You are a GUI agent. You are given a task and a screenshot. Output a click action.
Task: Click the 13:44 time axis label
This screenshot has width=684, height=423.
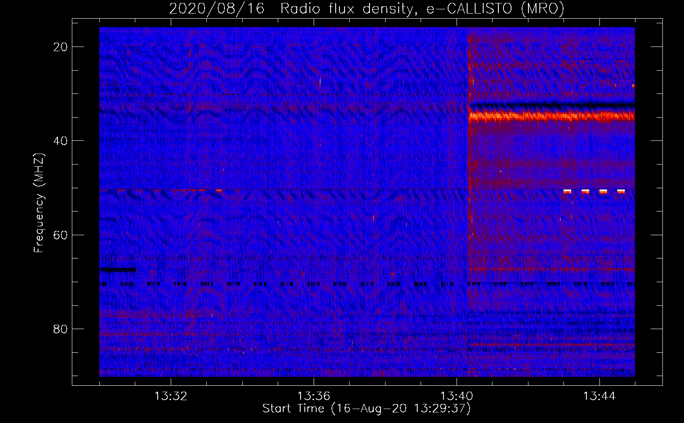coord(599,396)
